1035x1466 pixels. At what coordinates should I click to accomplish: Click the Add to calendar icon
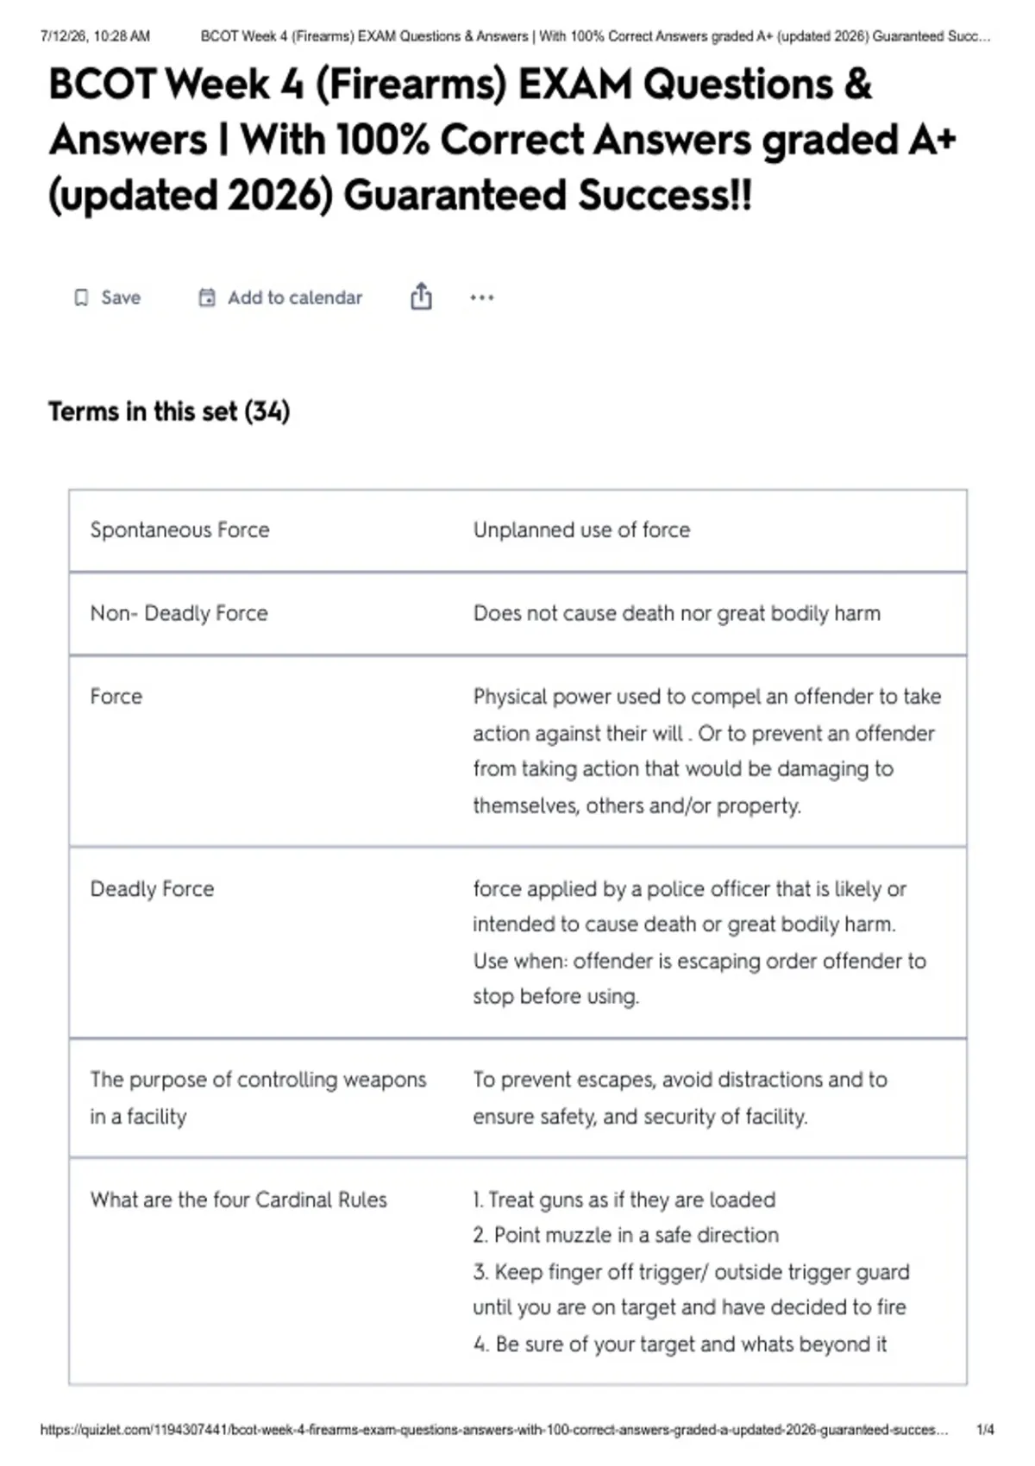pos(207,298)
